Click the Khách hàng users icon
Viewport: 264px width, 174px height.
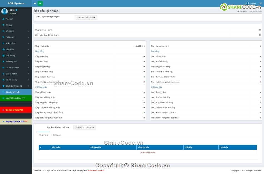point(3,56)
